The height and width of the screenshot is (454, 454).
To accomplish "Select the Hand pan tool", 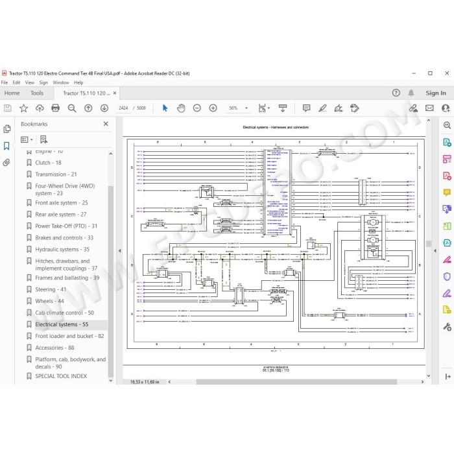I will coord(181,108).
